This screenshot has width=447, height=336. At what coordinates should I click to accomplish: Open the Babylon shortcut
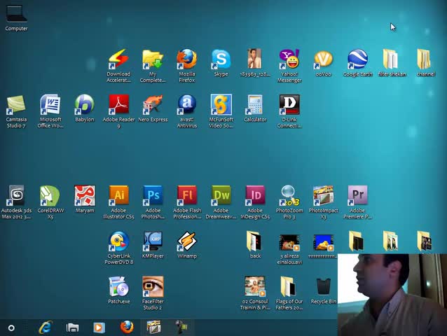click(x=84, y=108)
